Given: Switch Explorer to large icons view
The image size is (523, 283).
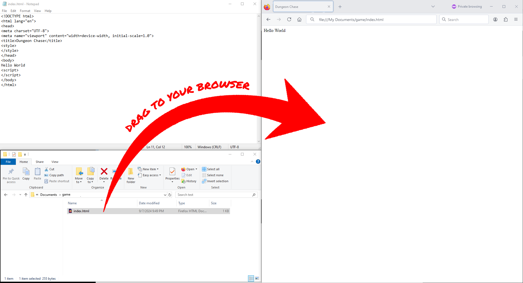Looking at the screenshot, I should [x=257, y=278].
